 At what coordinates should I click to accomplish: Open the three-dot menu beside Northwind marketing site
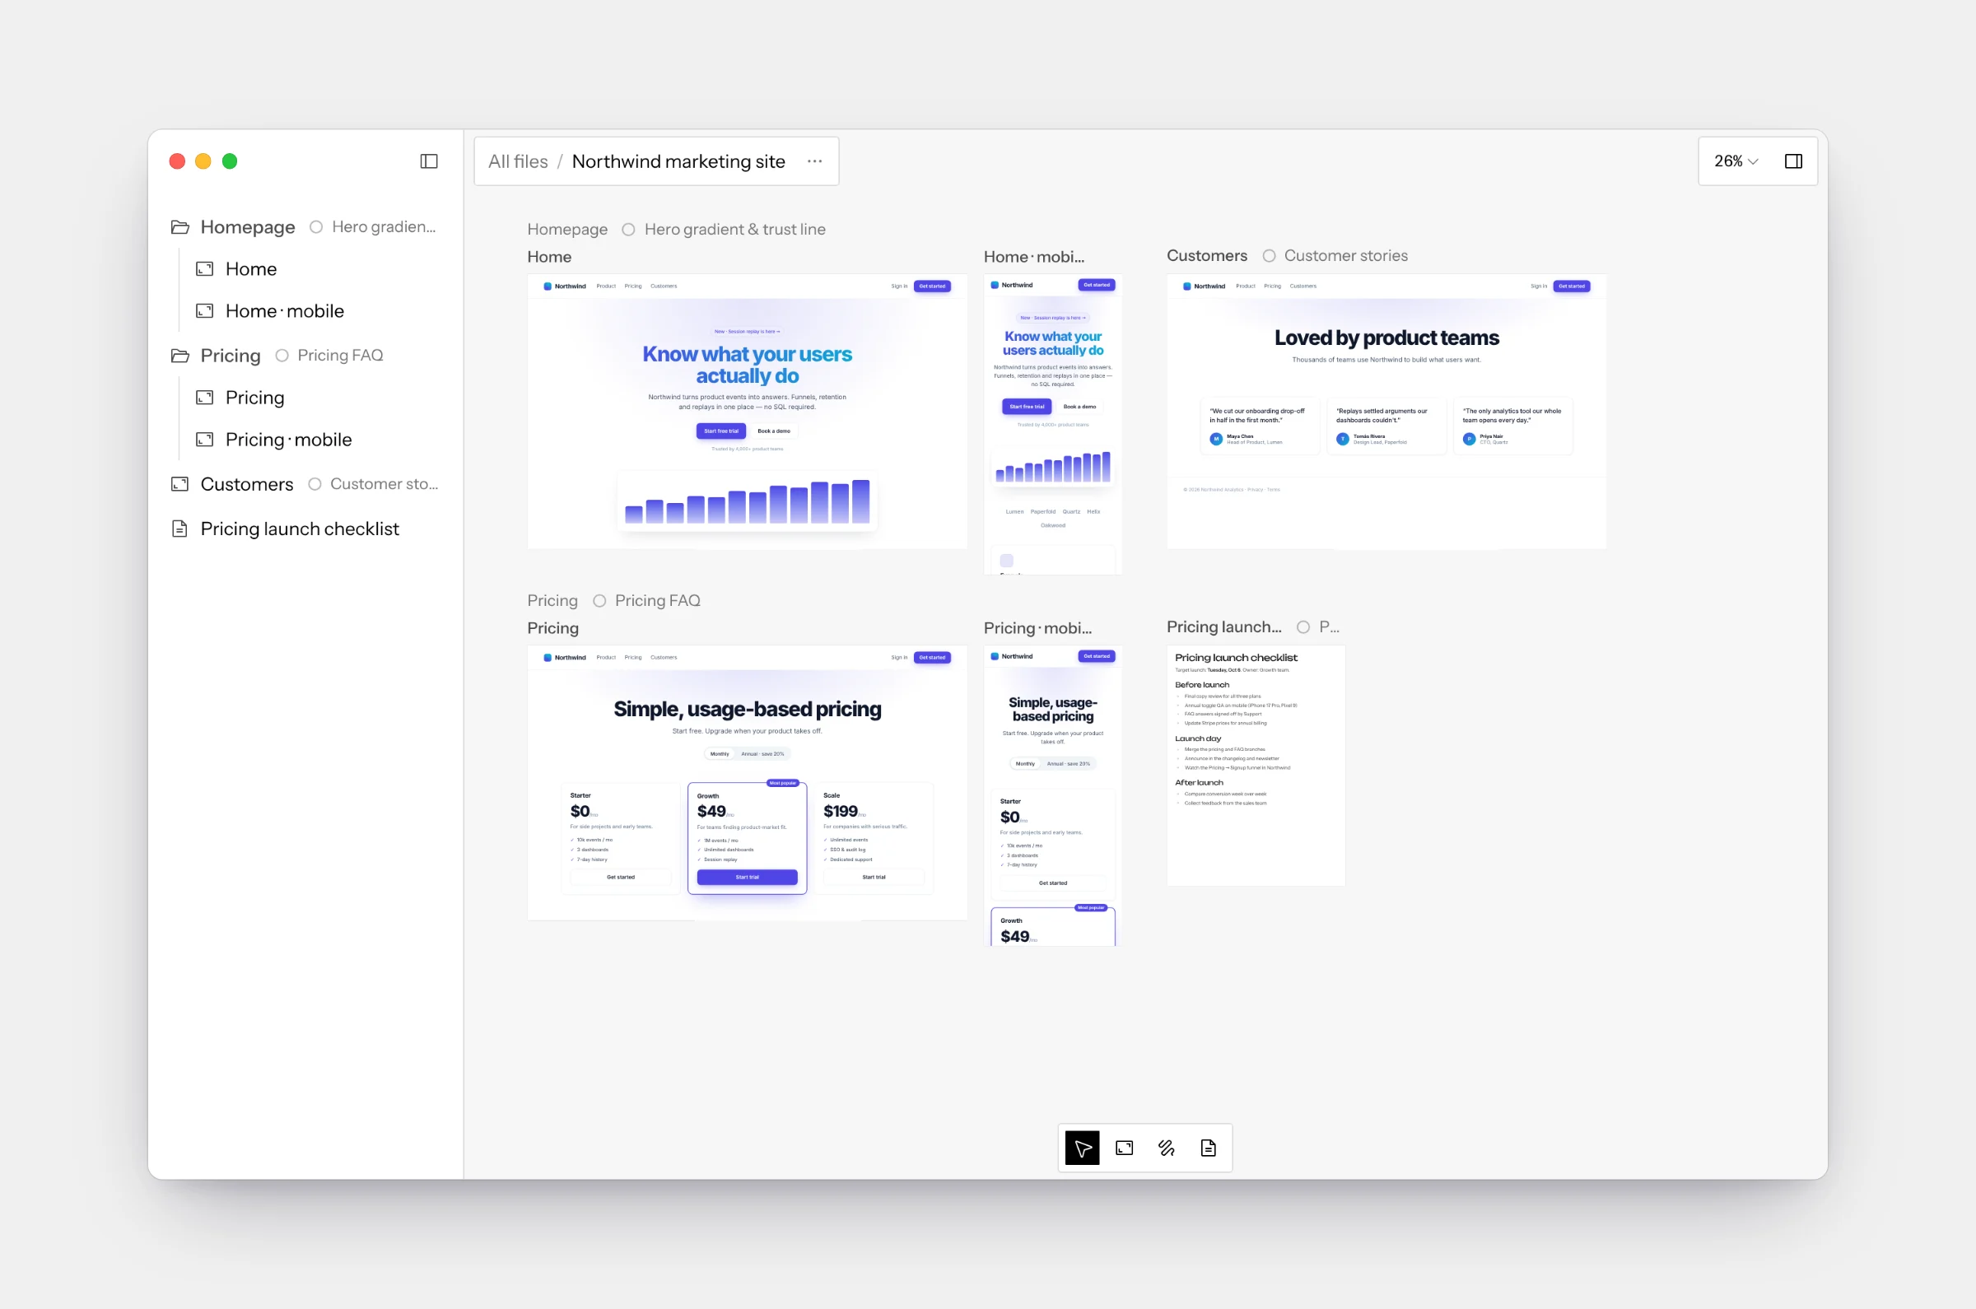coord(815,161)
